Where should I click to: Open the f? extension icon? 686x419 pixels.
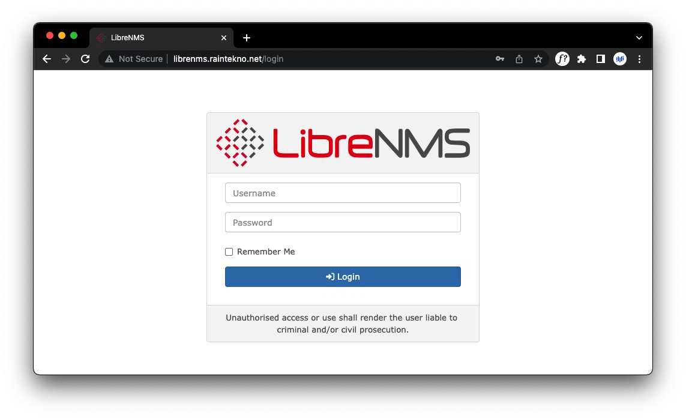[562, 59]
